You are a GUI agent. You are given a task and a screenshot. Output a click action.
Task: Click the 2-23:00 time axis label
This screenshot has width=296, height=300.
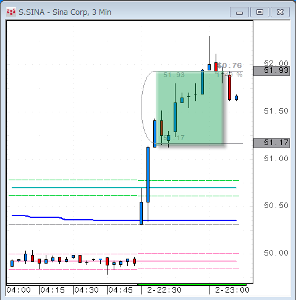(x=232, y=290)
